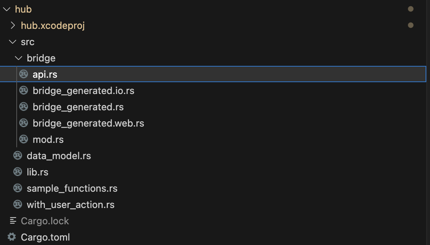The width and height of the screenshot is (430, 245).
Task: Click the Rust icon next to lib.rs
Action: click(x=17, y=172)
